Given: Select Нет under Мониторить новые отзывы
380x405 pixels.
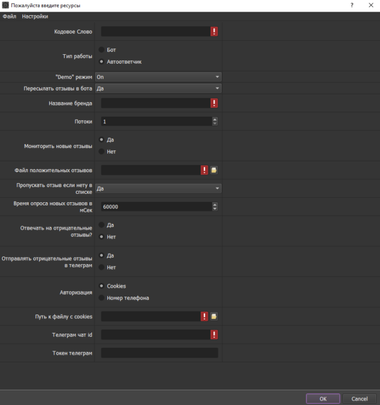Looking at the screenshot, I should tap(102, 152).
